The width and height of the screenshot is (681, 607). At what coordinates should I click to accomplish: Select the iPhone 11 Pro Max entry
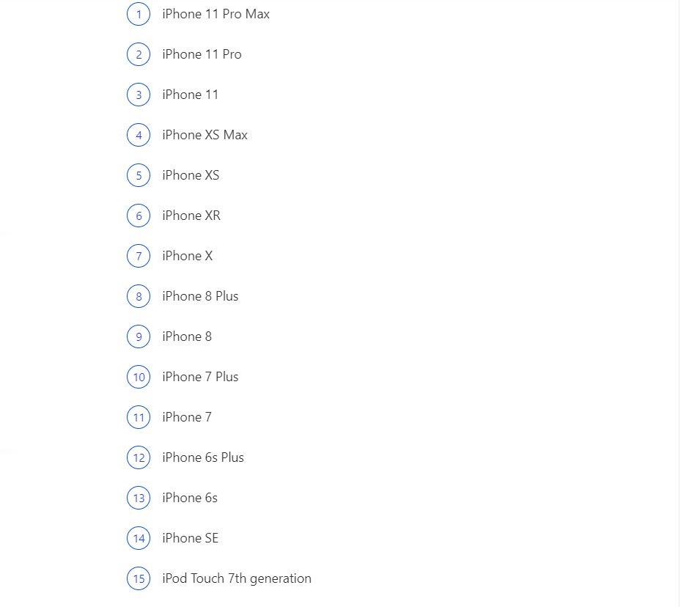click(x=216, y=14)
